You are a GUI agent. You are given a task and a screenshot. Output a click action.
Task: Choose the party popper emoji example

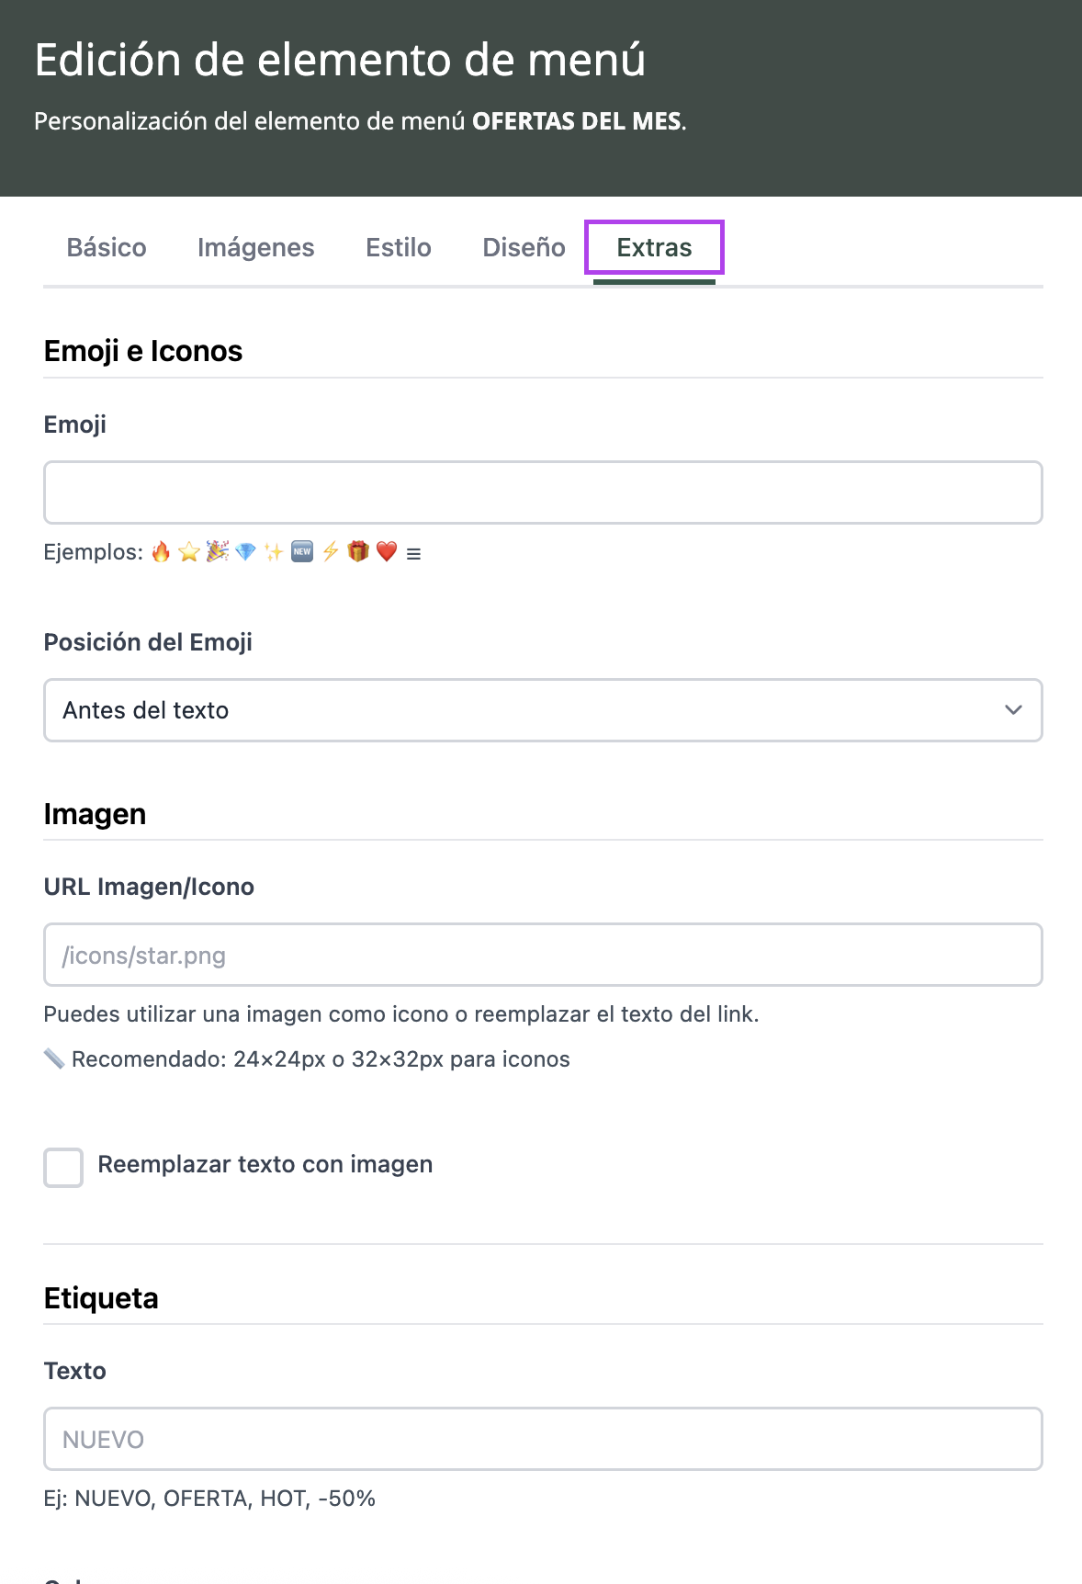218,552
